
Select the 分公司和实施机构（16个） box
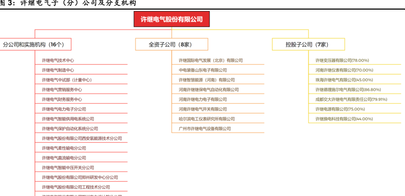click(x=35, y=44)
